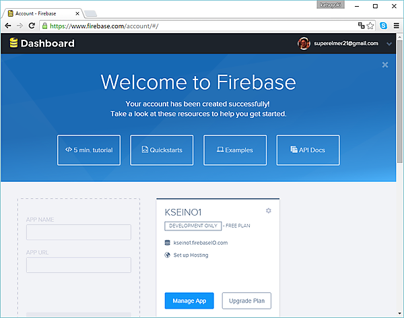Bookmark page with the star icon
404x318 pixels.
(370, 26)
